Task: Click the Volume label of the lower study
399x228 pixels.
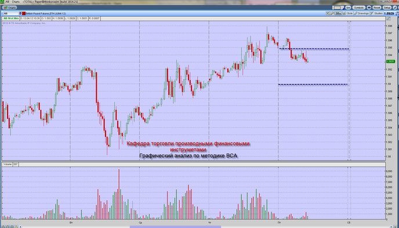Action: pyautogui.click(x=8, y=164)
